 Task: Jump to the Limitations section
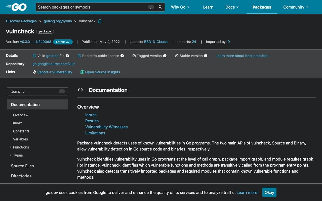click(95, 133)
